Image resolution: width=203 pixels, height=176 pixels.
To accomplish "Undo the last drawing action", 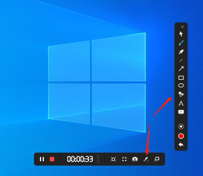I will pyautogui.click(x=181, y=144).
